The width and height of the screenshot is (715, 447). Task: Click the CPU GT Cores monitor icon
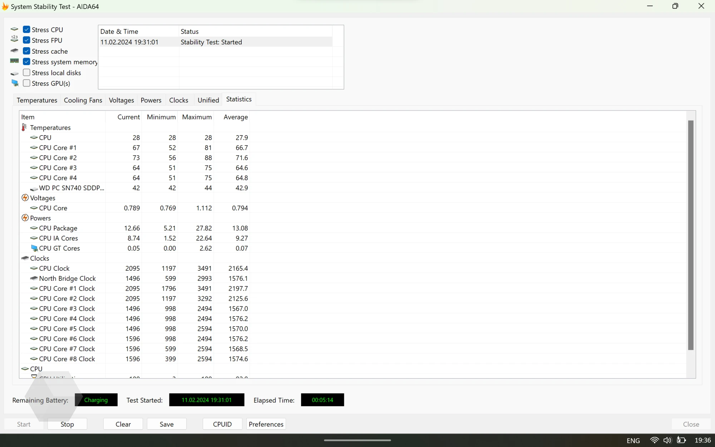point(34,248)
